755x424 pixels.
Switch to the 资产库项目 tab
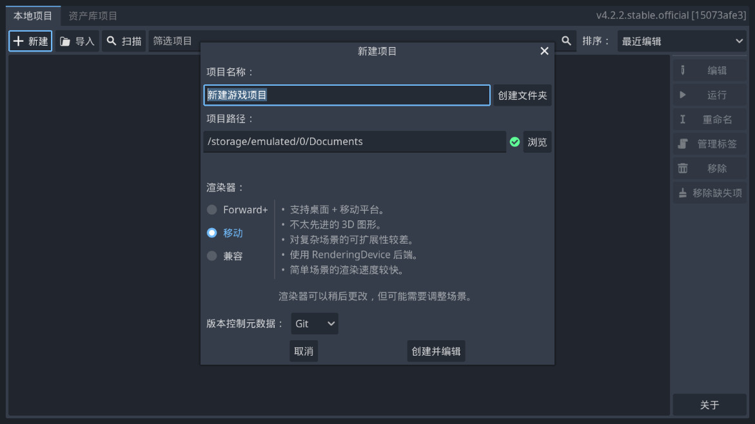point(93,15)
